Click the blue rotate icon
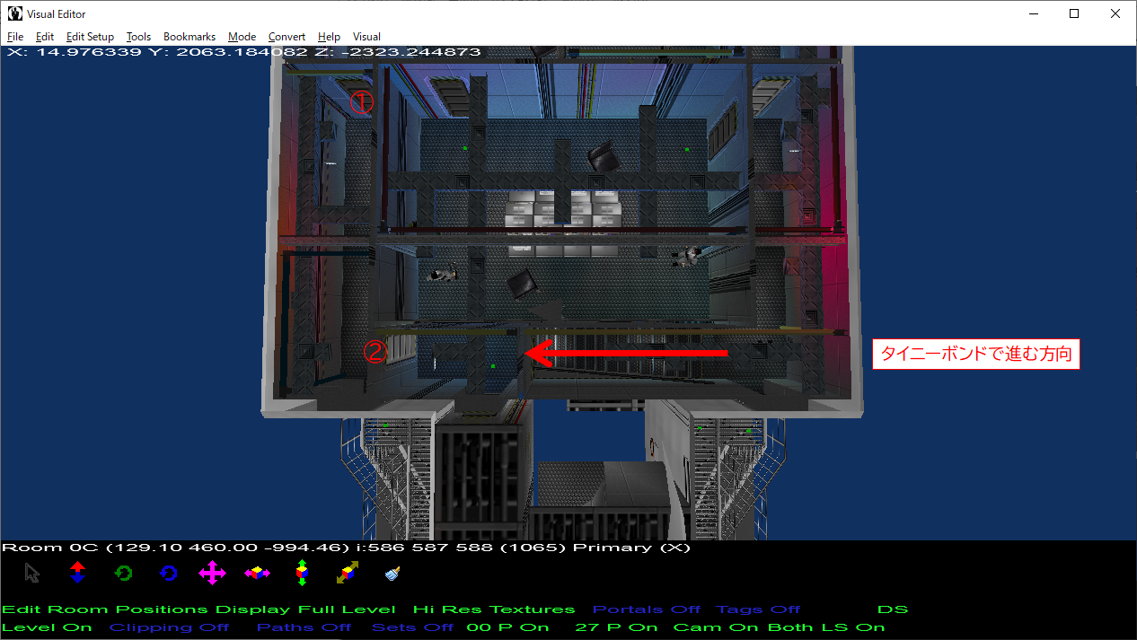This screenshot has height=640, width=1137. click(x=168, y=573)
